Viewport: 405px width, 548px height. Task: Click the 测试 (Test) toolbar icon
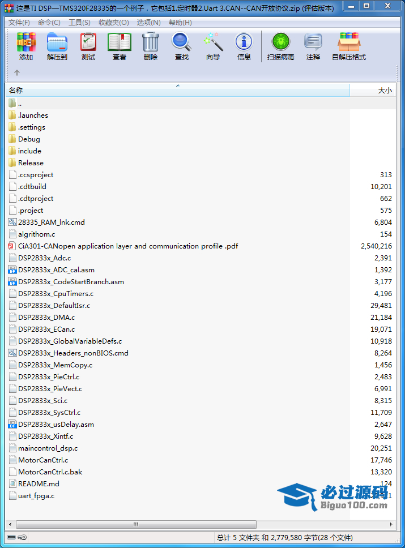88,42
